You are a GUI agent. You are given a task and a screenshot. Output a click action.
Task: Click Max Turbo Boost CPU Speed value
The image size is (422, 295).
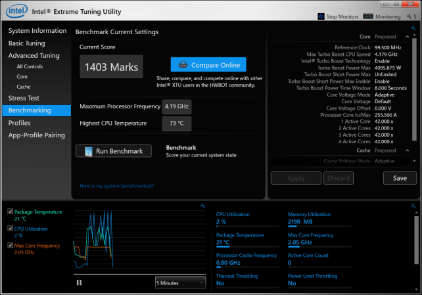click(386, 55)
